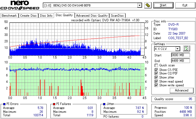Click the yellow options icon beside Start

pos(148,5)
